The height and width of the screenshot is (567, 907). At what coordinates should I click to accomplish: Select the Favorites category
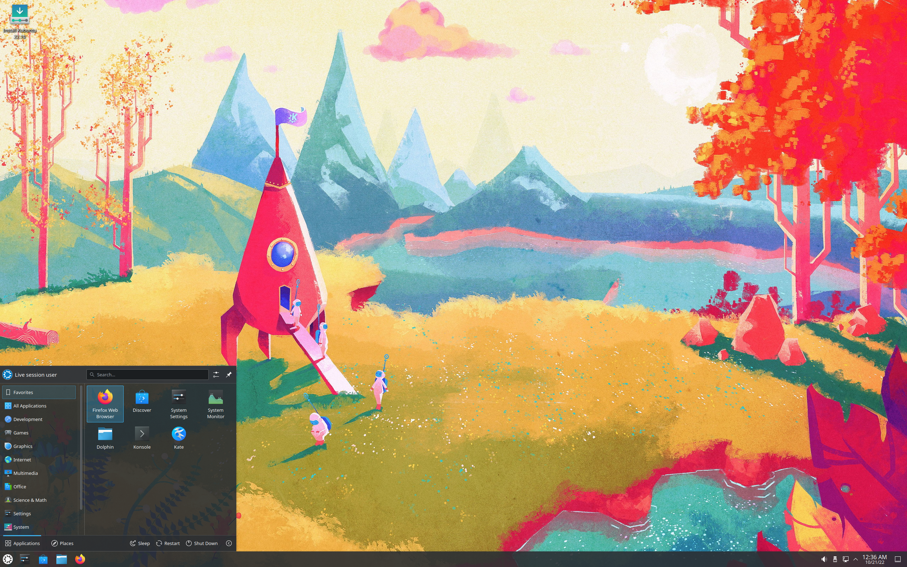[x=39, y=392]
